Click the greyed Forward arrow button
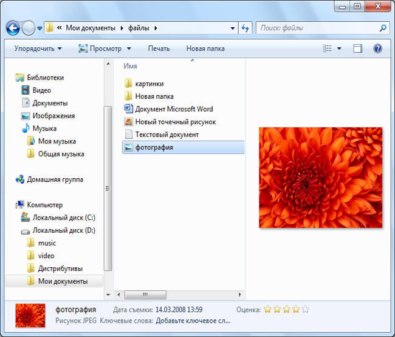Viewport: 395px width, 337px height. point(28,28)
